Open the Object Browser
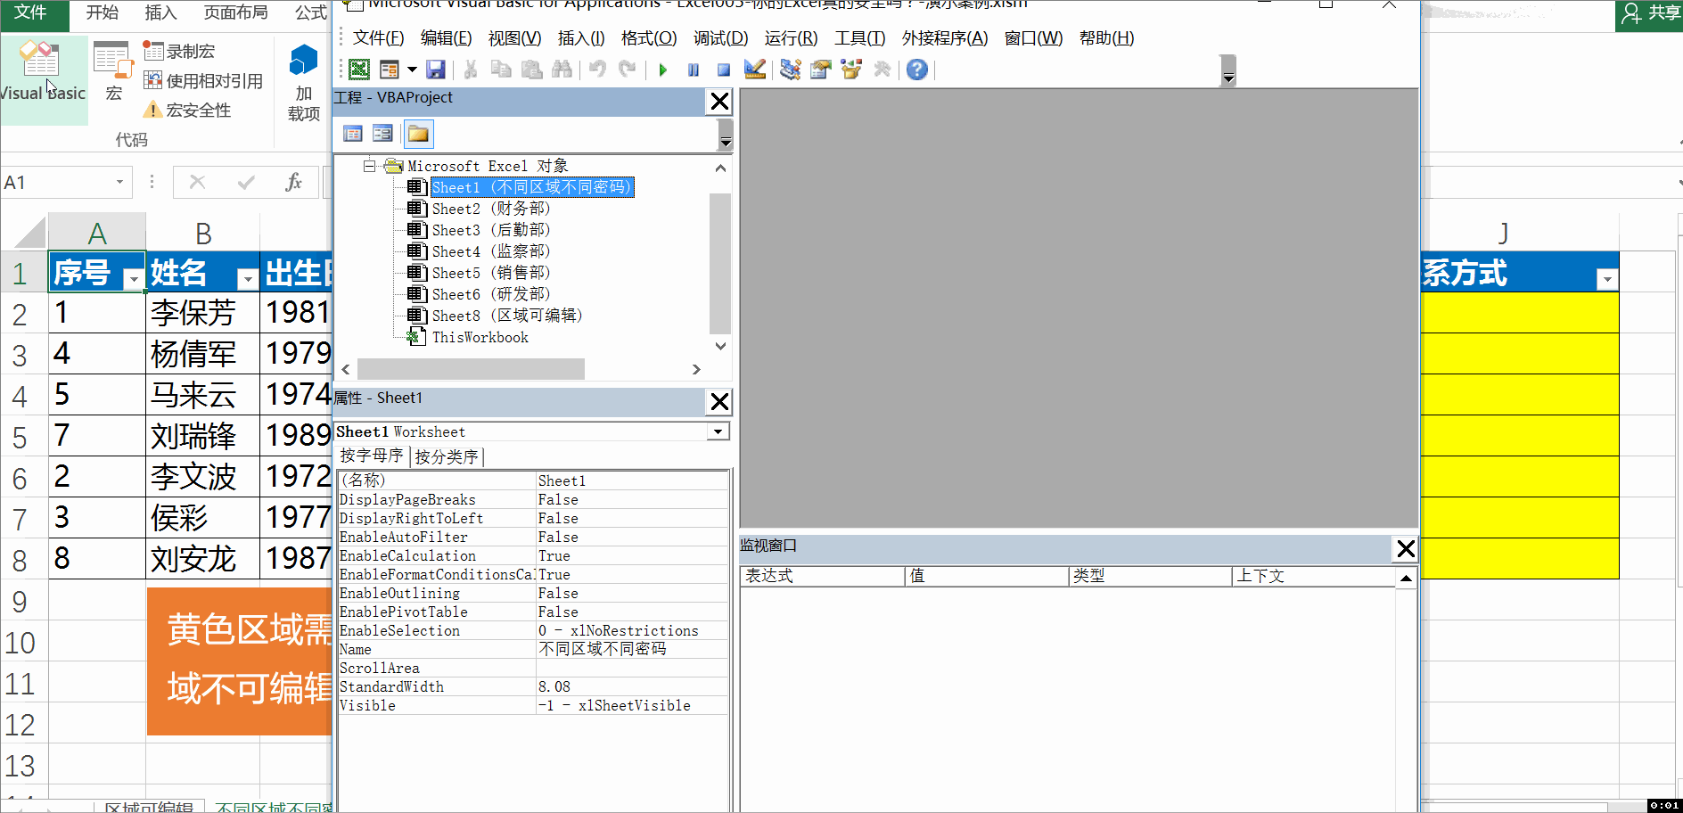 click(x=851, y=70)
